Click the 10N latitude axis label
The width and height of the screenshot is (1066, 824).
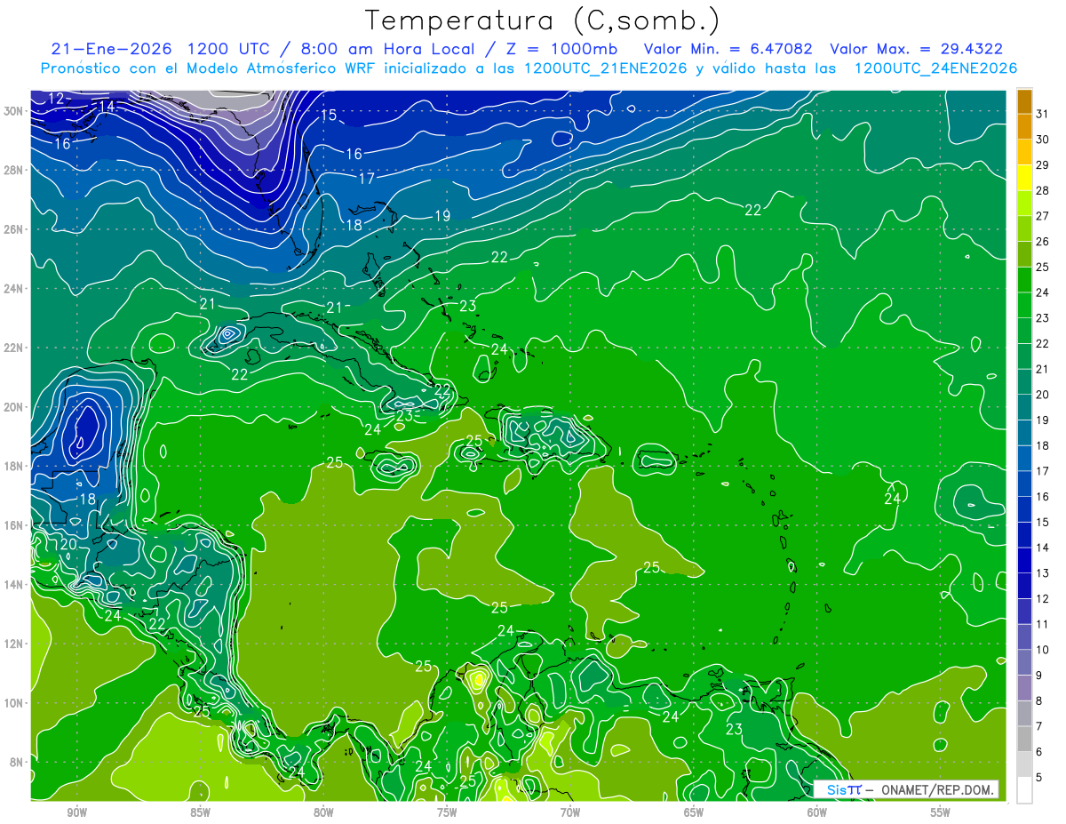tap(14, 703)
